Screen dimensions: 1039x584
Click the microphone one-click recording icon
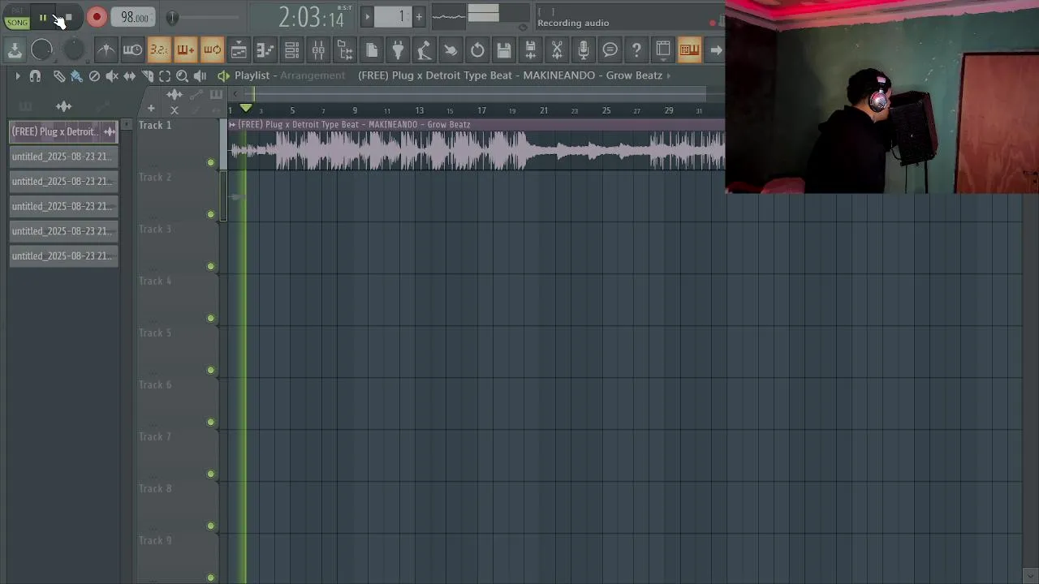click(x=583, y=50)
